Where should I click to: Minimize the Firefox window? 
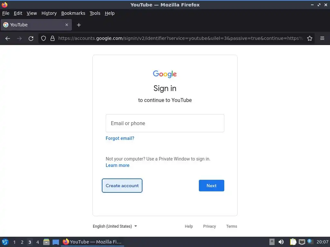[x=312, y=5]
